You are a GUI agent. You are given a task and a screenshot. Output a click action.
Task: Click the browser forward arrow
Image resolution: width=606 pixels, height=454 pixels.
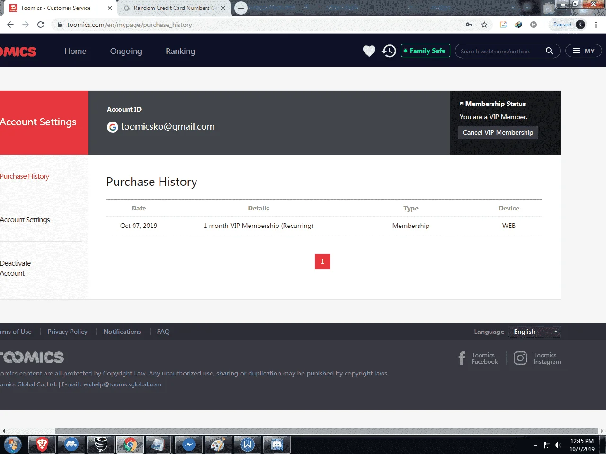pyautogui.click(x=26, y=25)
